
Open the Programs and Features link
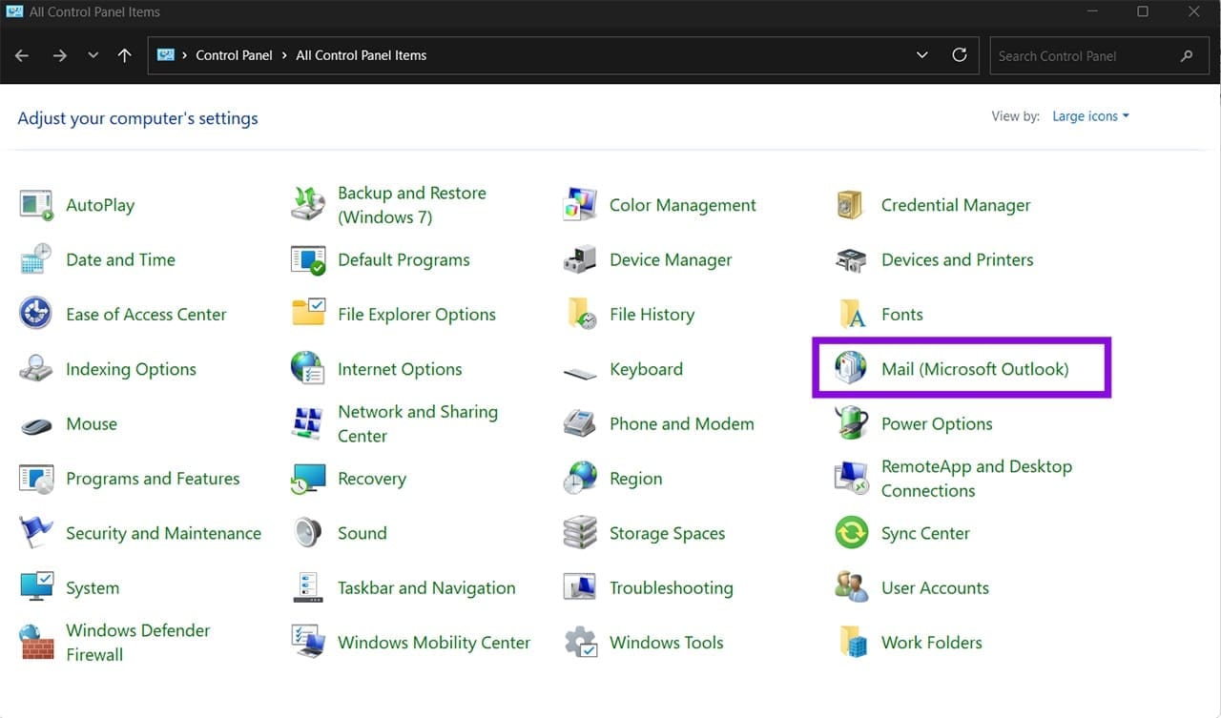coord(153,479)
